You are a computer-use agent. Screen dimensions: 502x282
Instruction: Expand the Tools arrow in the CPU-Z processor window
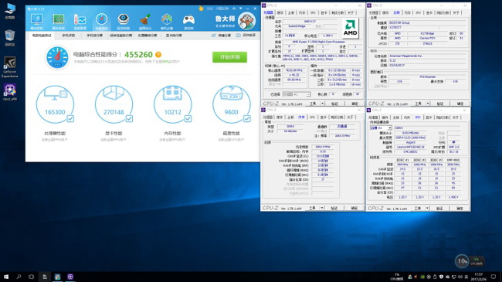pyautogui.click(x=322, y=104)
